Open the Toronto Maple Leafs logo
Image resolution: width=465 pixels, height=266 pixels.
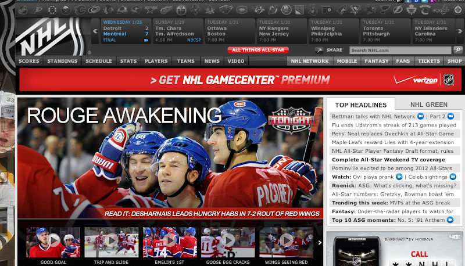click(x=411, y=10)
